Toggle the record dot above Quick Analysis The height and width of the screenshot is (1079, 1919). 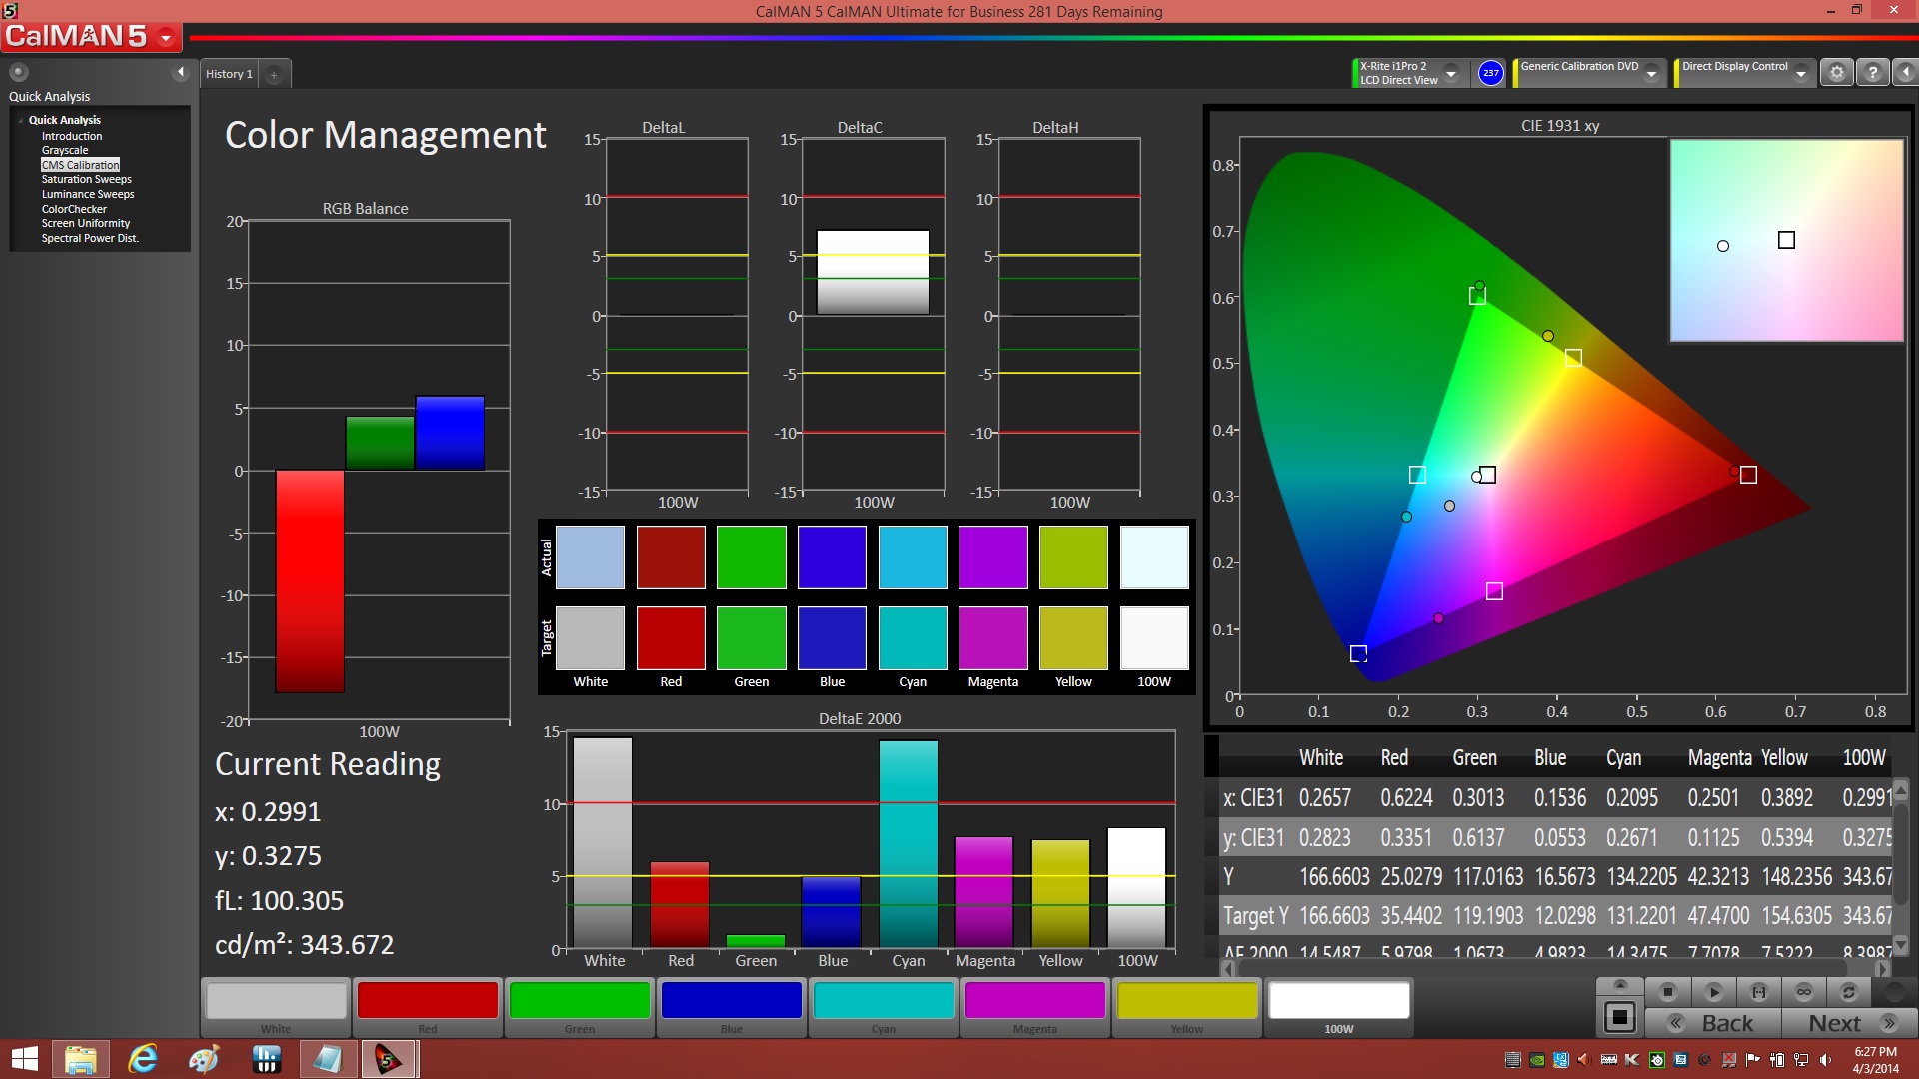(x=19, y=72)
